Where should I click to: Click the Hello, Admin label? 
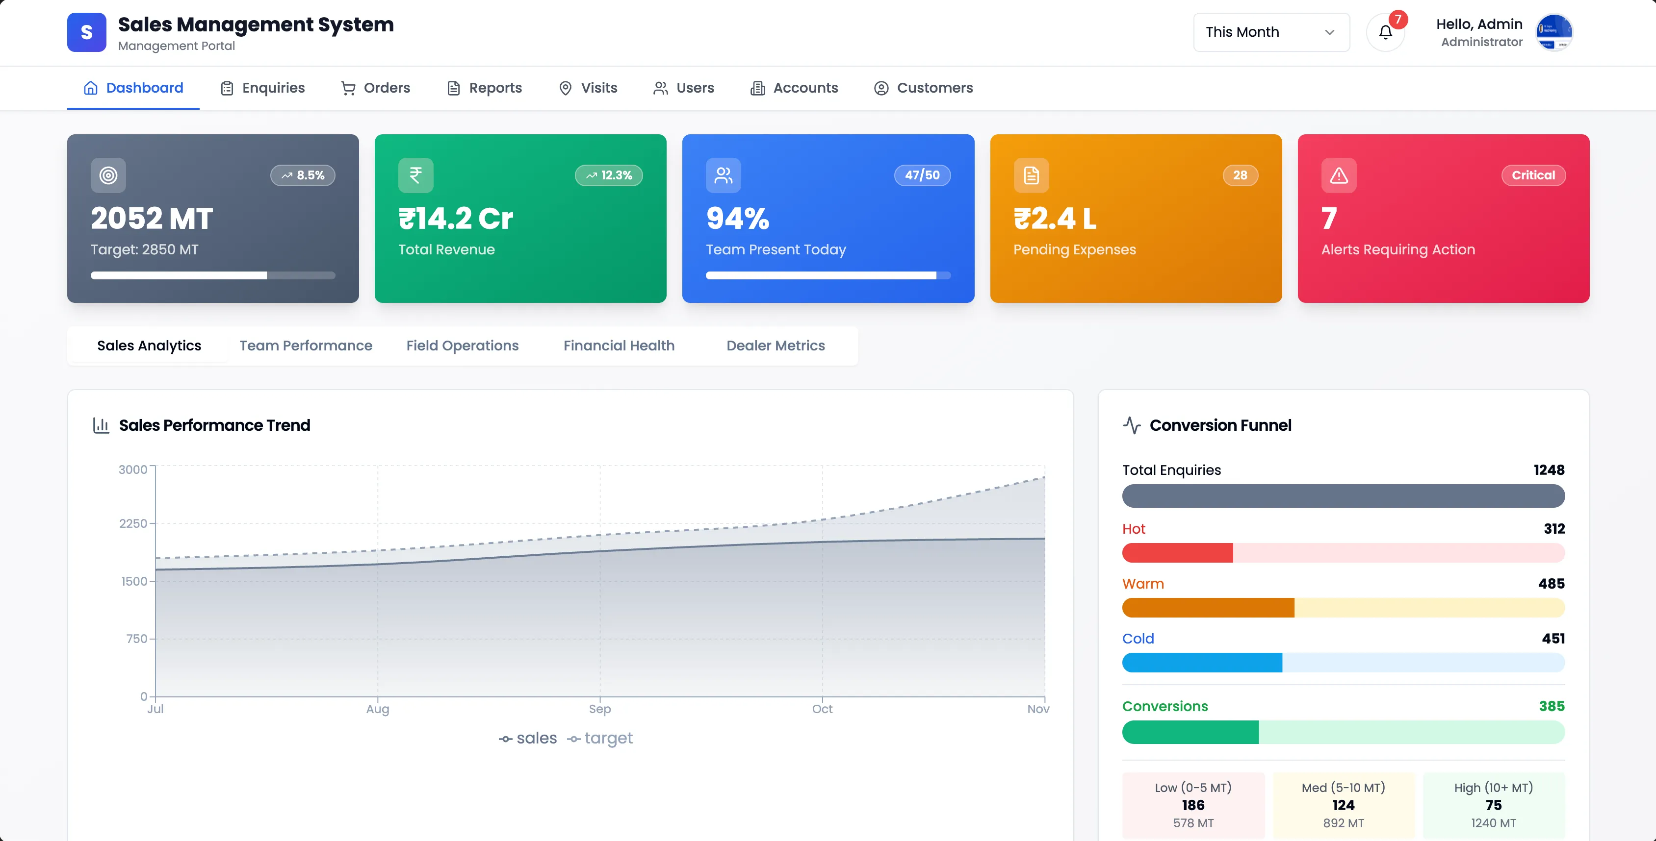pyautogui.click(x=1480, y=24)
